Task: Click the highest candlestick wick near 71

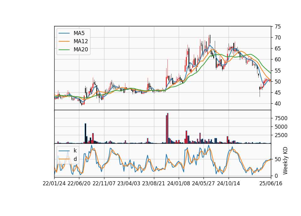Action: pos(210,39)
